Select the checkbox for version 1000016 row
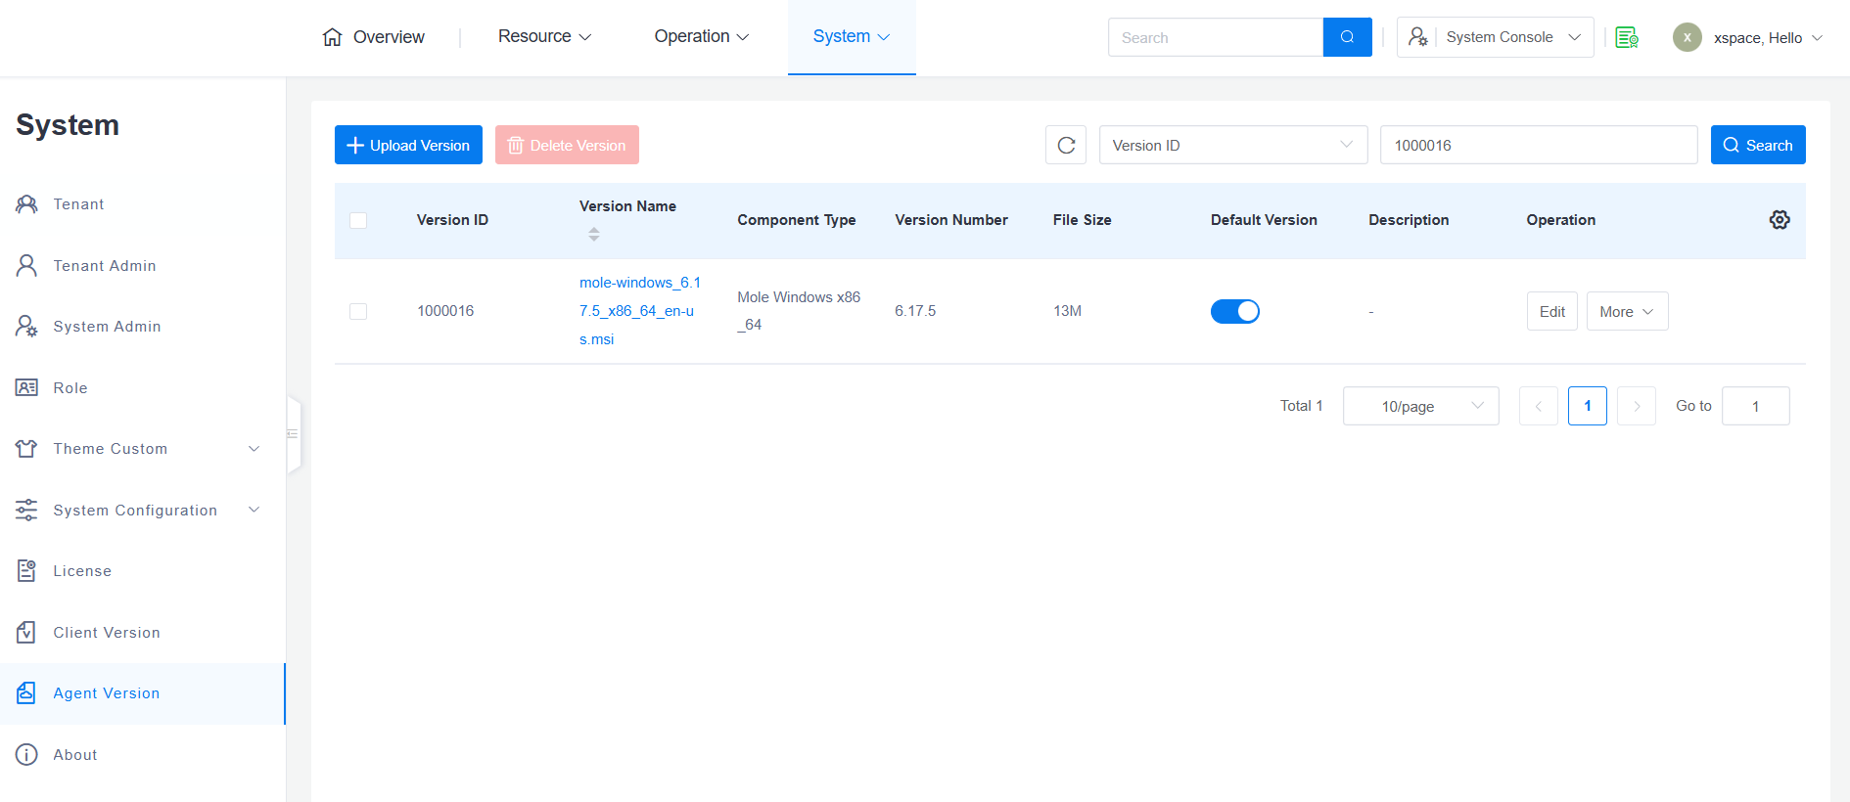The width and height of the screenshot is (1850, 802). (x=358, y=311)
